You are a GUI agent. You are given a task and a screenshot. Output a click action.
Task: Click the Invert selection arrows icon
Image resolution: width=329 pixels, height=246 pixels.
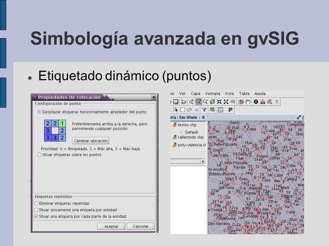tap(189, 110)
